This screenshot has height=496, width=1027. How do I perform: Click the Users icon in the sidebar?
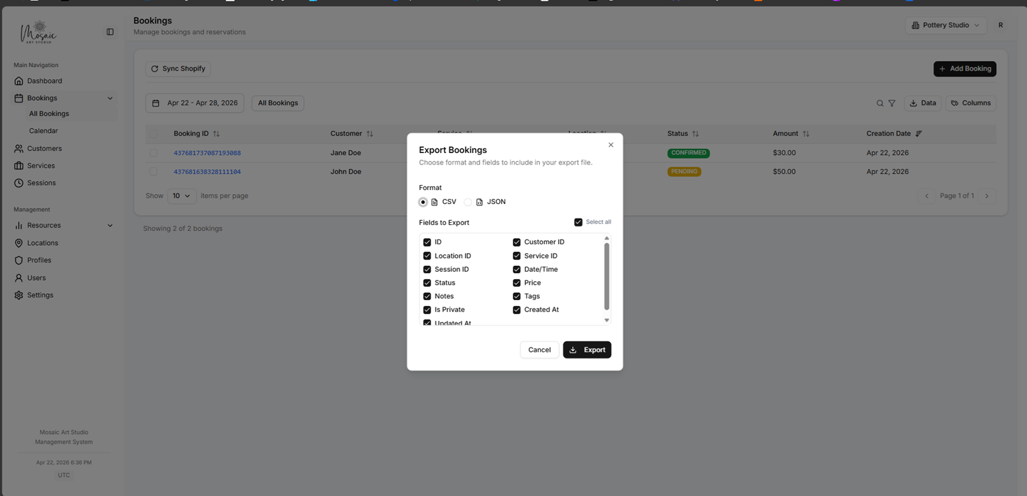click(19, 278)
